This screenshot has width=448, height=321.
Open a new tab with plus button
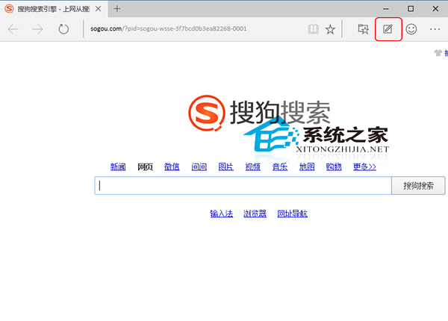[117, 9]
